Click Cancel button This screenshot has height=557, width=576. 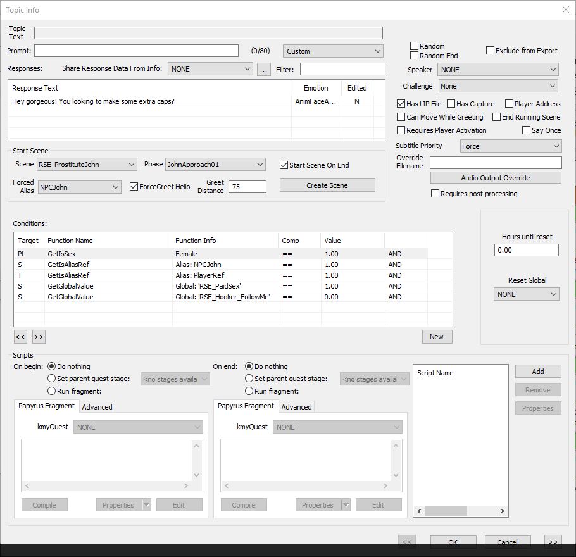(x=507, y=542)
